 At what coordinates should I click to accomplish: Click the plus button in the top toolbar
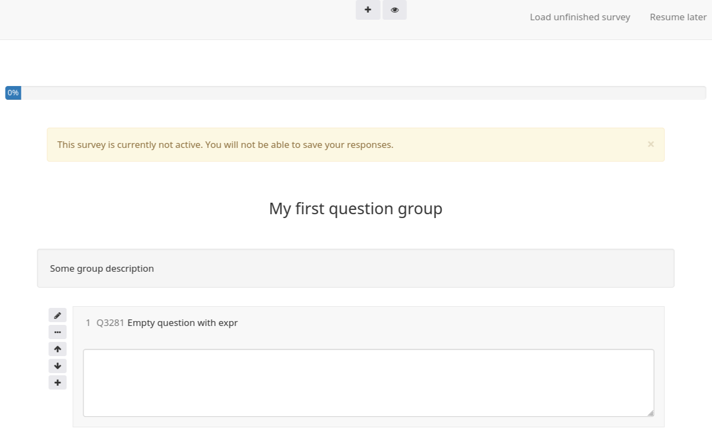[x=368, y=10]
